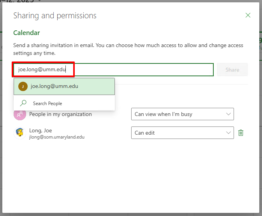Close the Sharing and permissions dialog
The width and height of the screenshot is (262, 216).
click(x=248, y=16)
